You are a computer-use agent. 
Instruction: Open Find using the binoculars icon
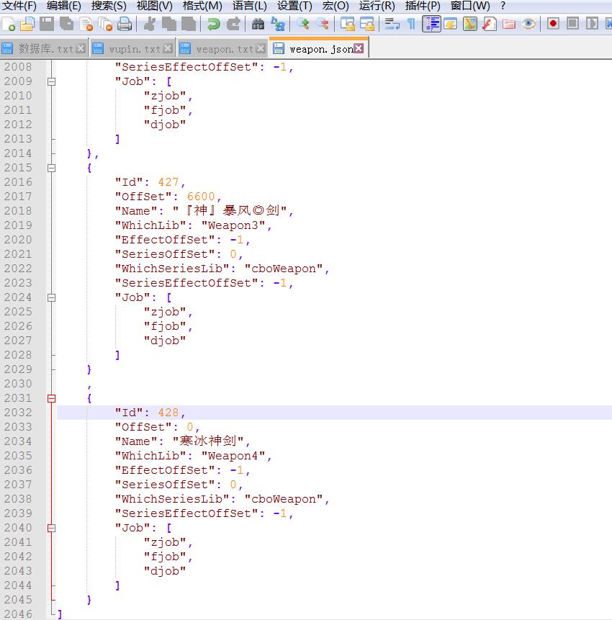coord(258,24)
